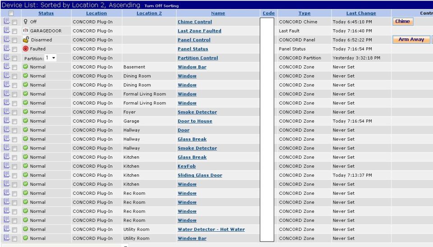Open the Sliding Glass Door device link
Viewport: 433px width, 247px height.
200,175
